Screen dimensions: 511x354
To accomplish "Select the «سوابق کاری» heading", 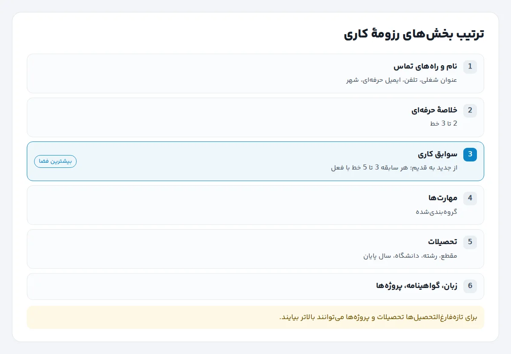I will [438, 154].
